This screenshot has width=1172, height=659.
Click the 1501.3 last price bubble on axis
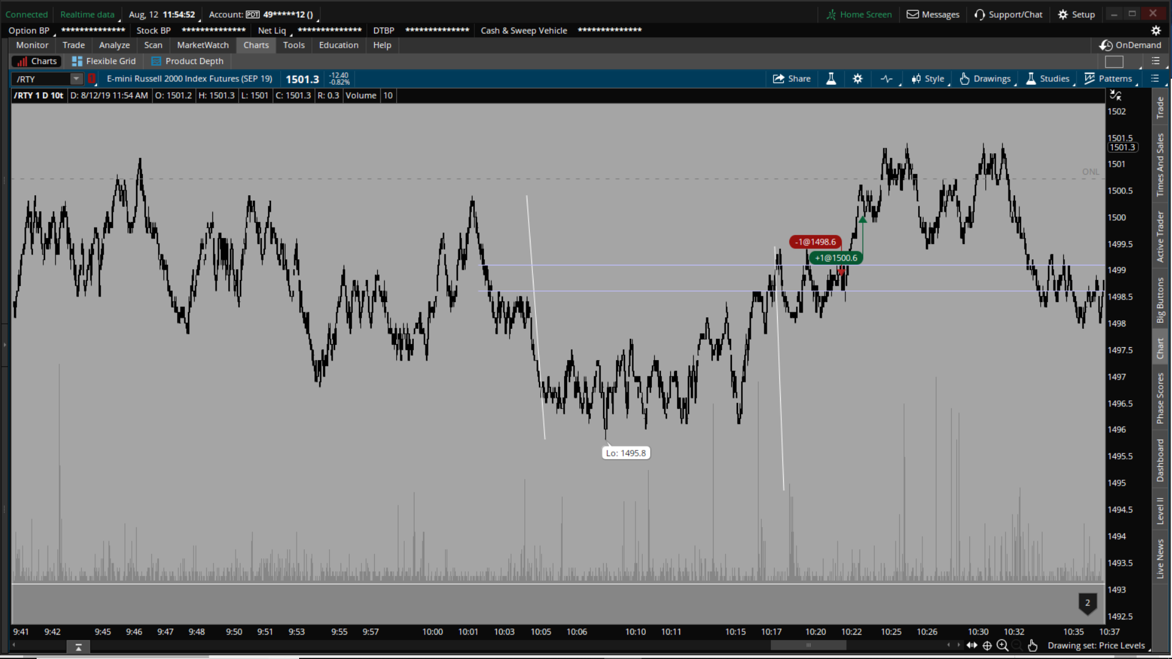coord(1122,148)
